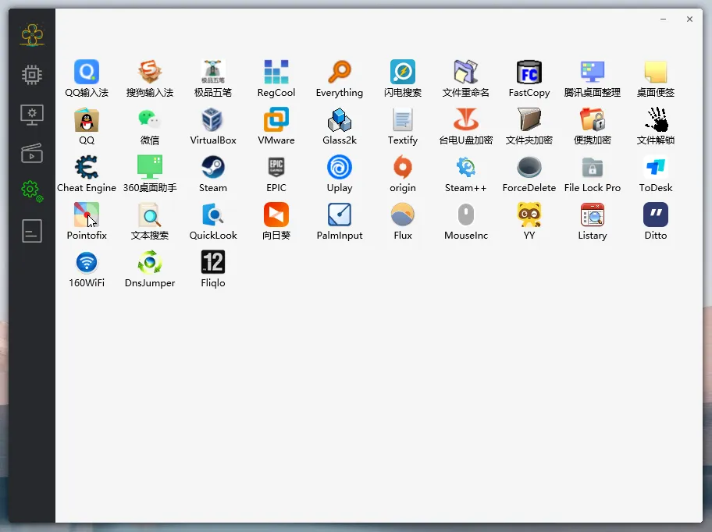Click the flower logo at sidebar top

point(32,34)
